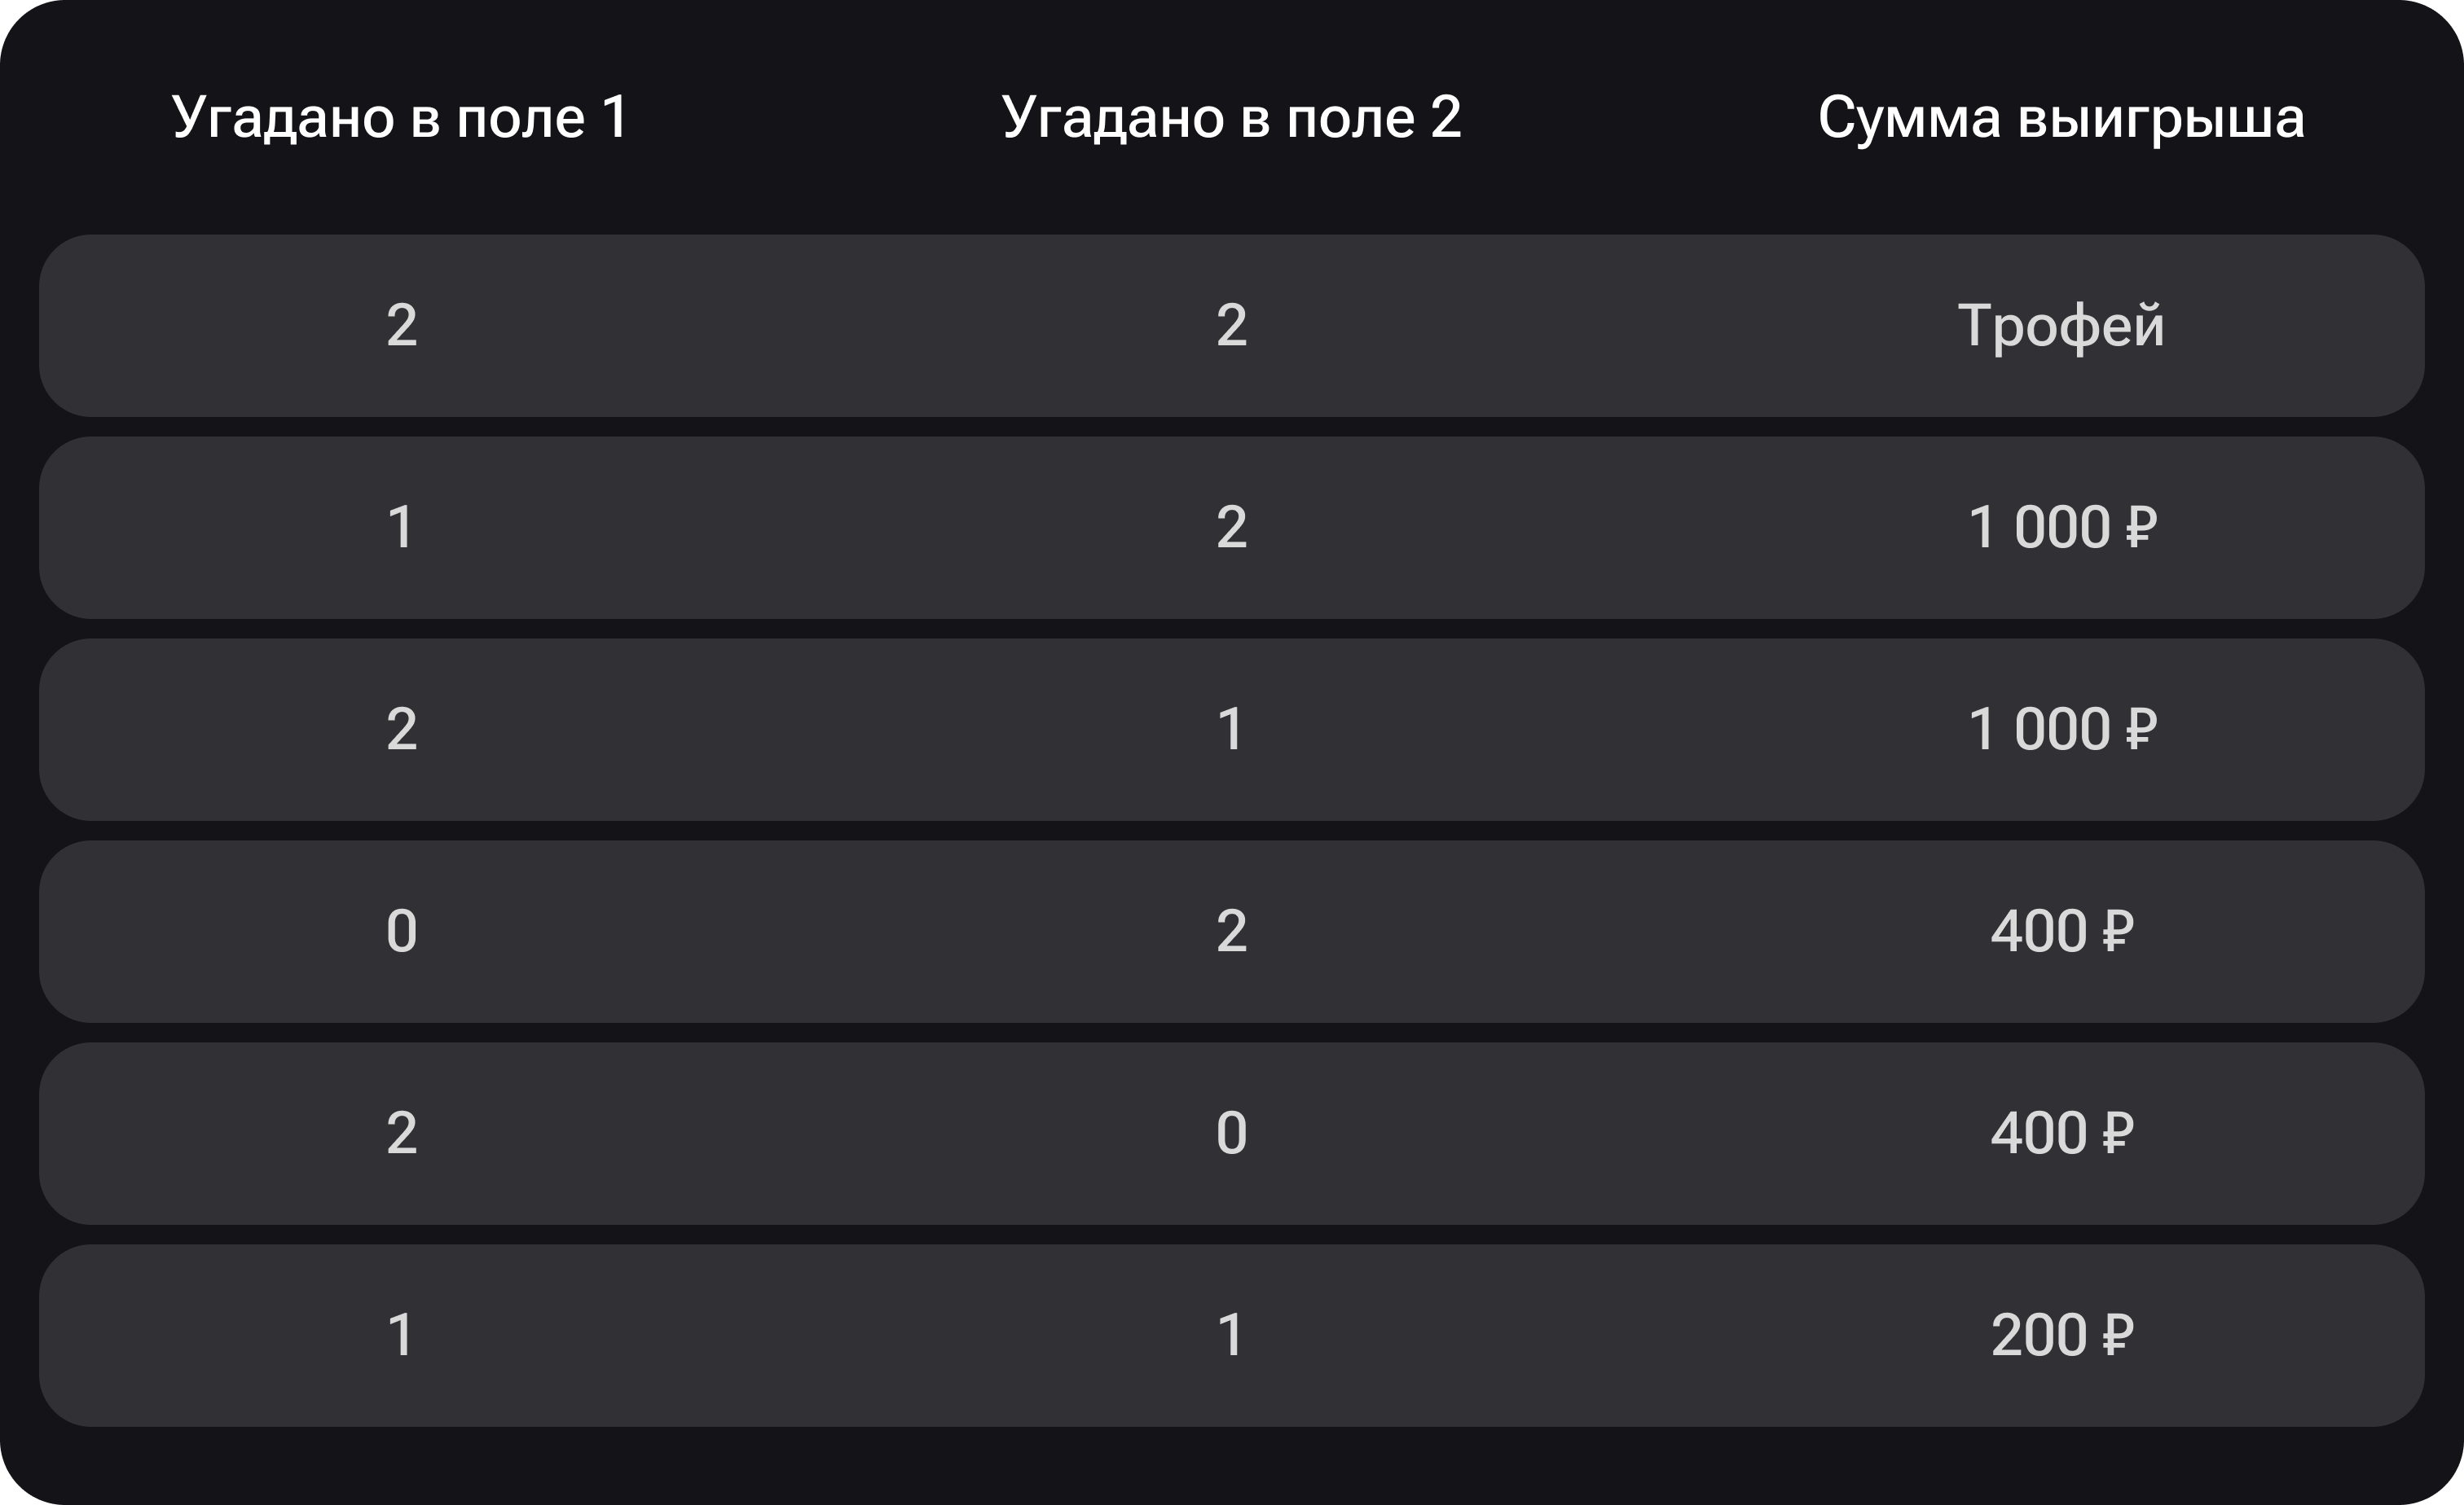Select 1 000 ₽ in the third table row

(2061, 730)
